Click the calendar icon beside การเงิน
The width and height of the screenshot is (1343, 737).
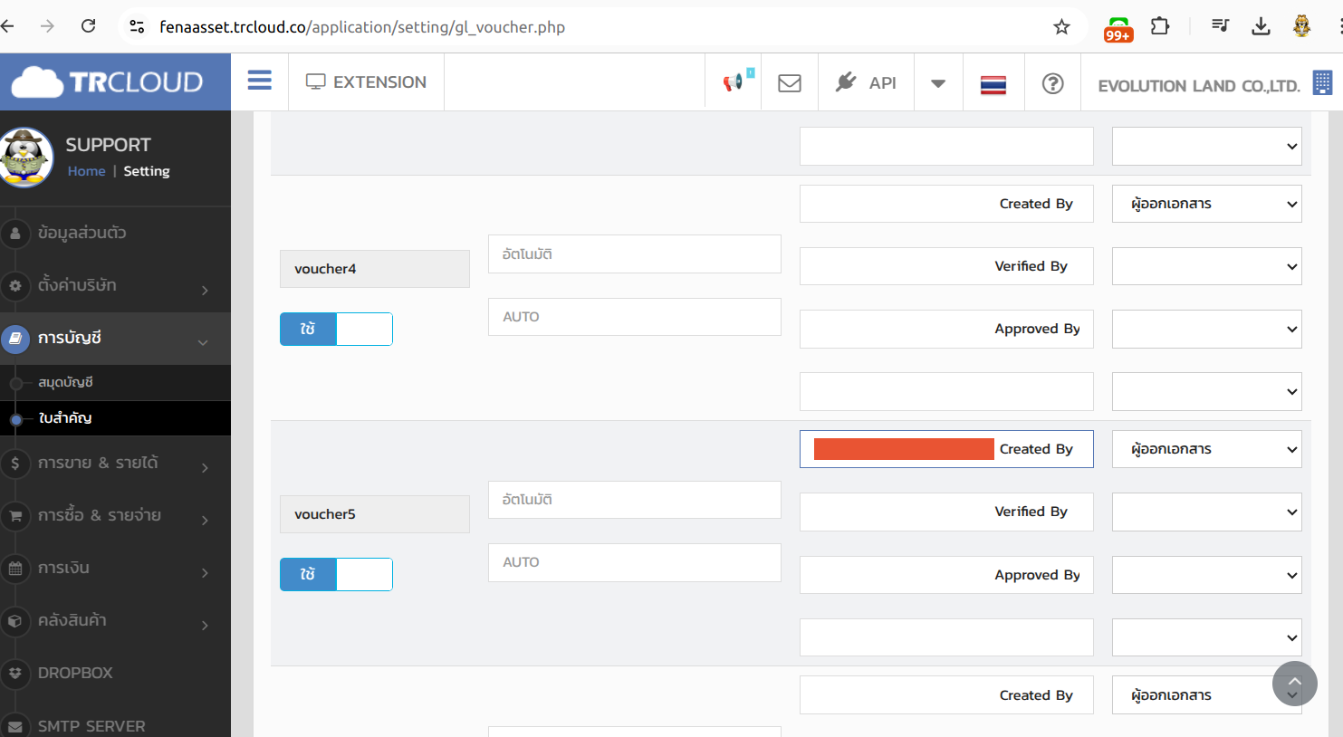[14, 569]
